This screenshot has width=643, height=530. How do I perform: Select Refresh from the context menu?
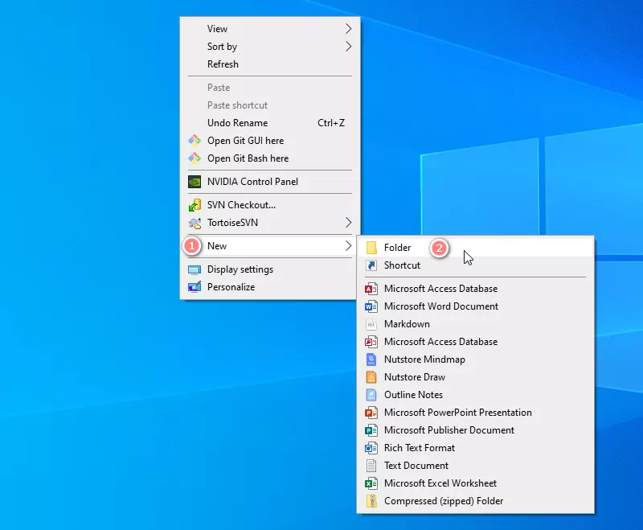click(270, 64)
